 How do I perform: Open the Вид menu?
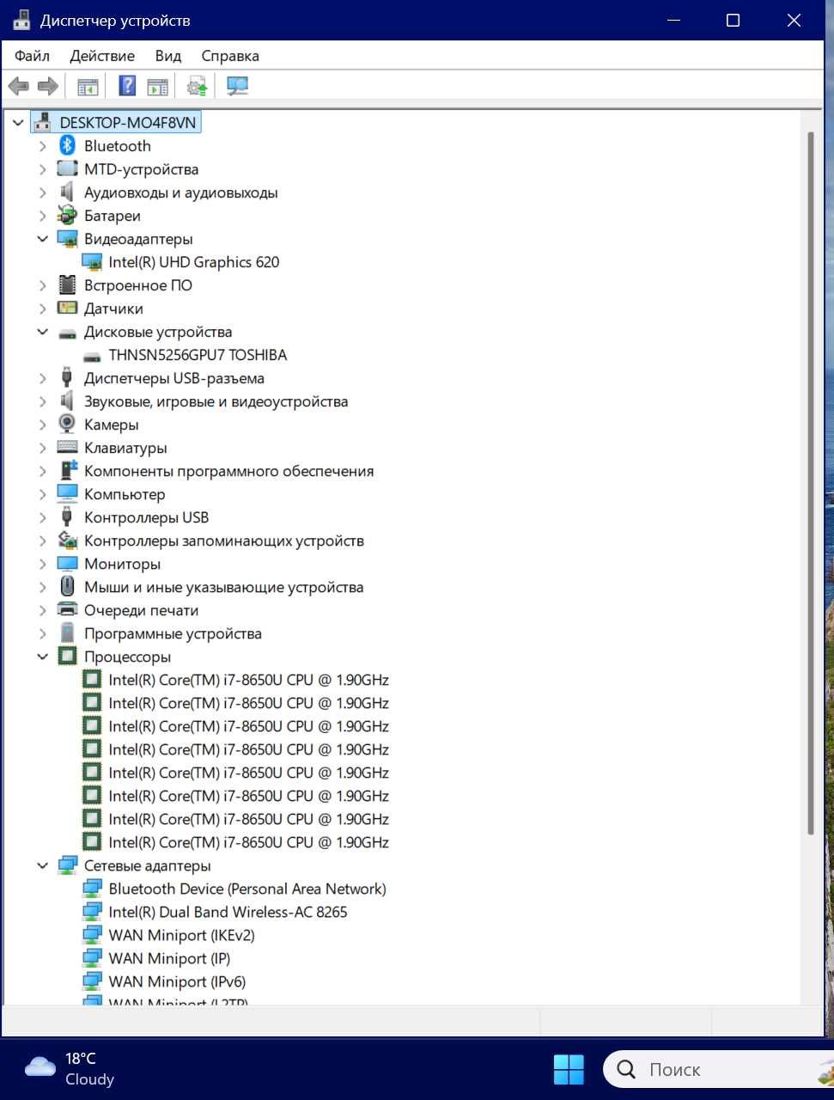(x=168, y=56)
